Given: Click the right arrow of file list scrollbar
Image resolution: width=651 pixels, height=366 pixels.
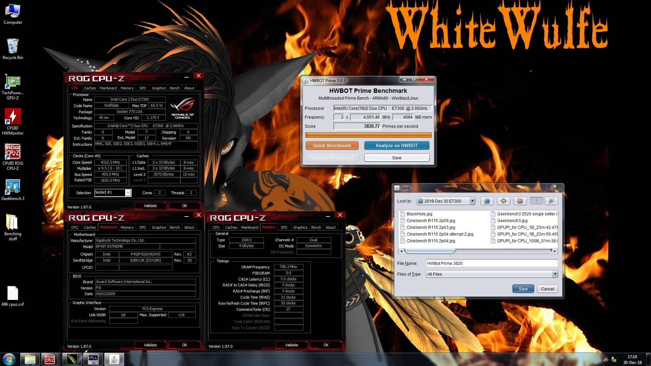Looking at the screenshot, I should (x=555, y=251).
